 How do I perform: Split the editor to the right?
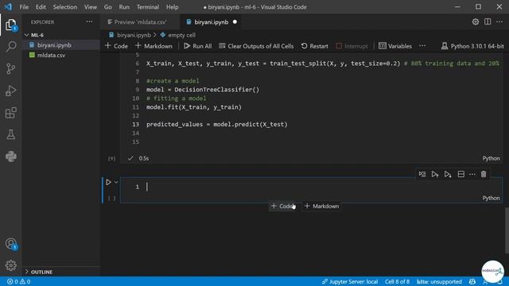click(x=488, y=21)
